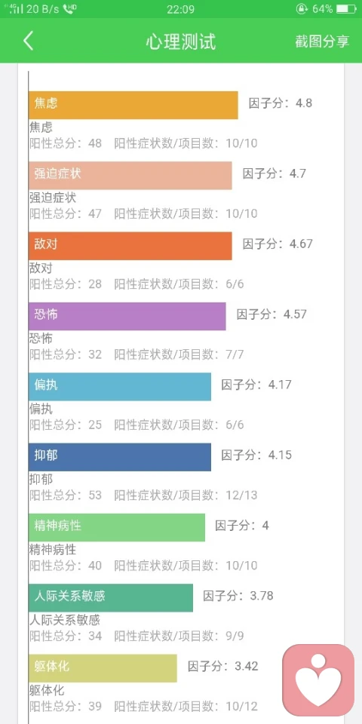Tap the HD call icon in status bar

click(69, 9)
